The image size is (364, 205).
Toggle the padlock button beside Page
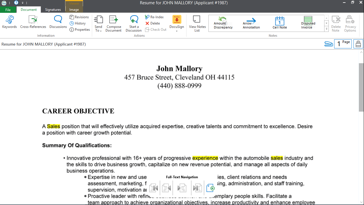point(358,44)
